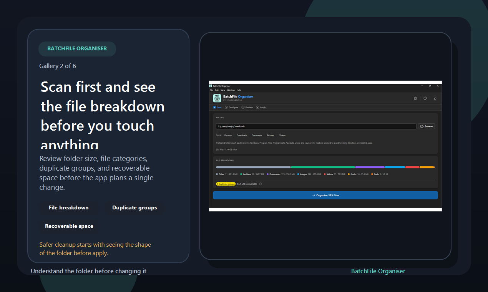Viewport: 488px width, 292px height.
Task: Select the Audio legend dot
Action: [349, 174]
